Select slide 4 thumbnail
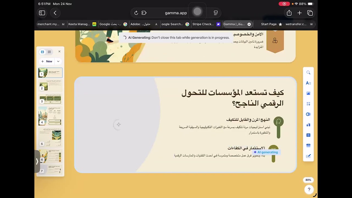Viewport: 352px width, 198px height. pyautogui.click(x=50, y=116)
